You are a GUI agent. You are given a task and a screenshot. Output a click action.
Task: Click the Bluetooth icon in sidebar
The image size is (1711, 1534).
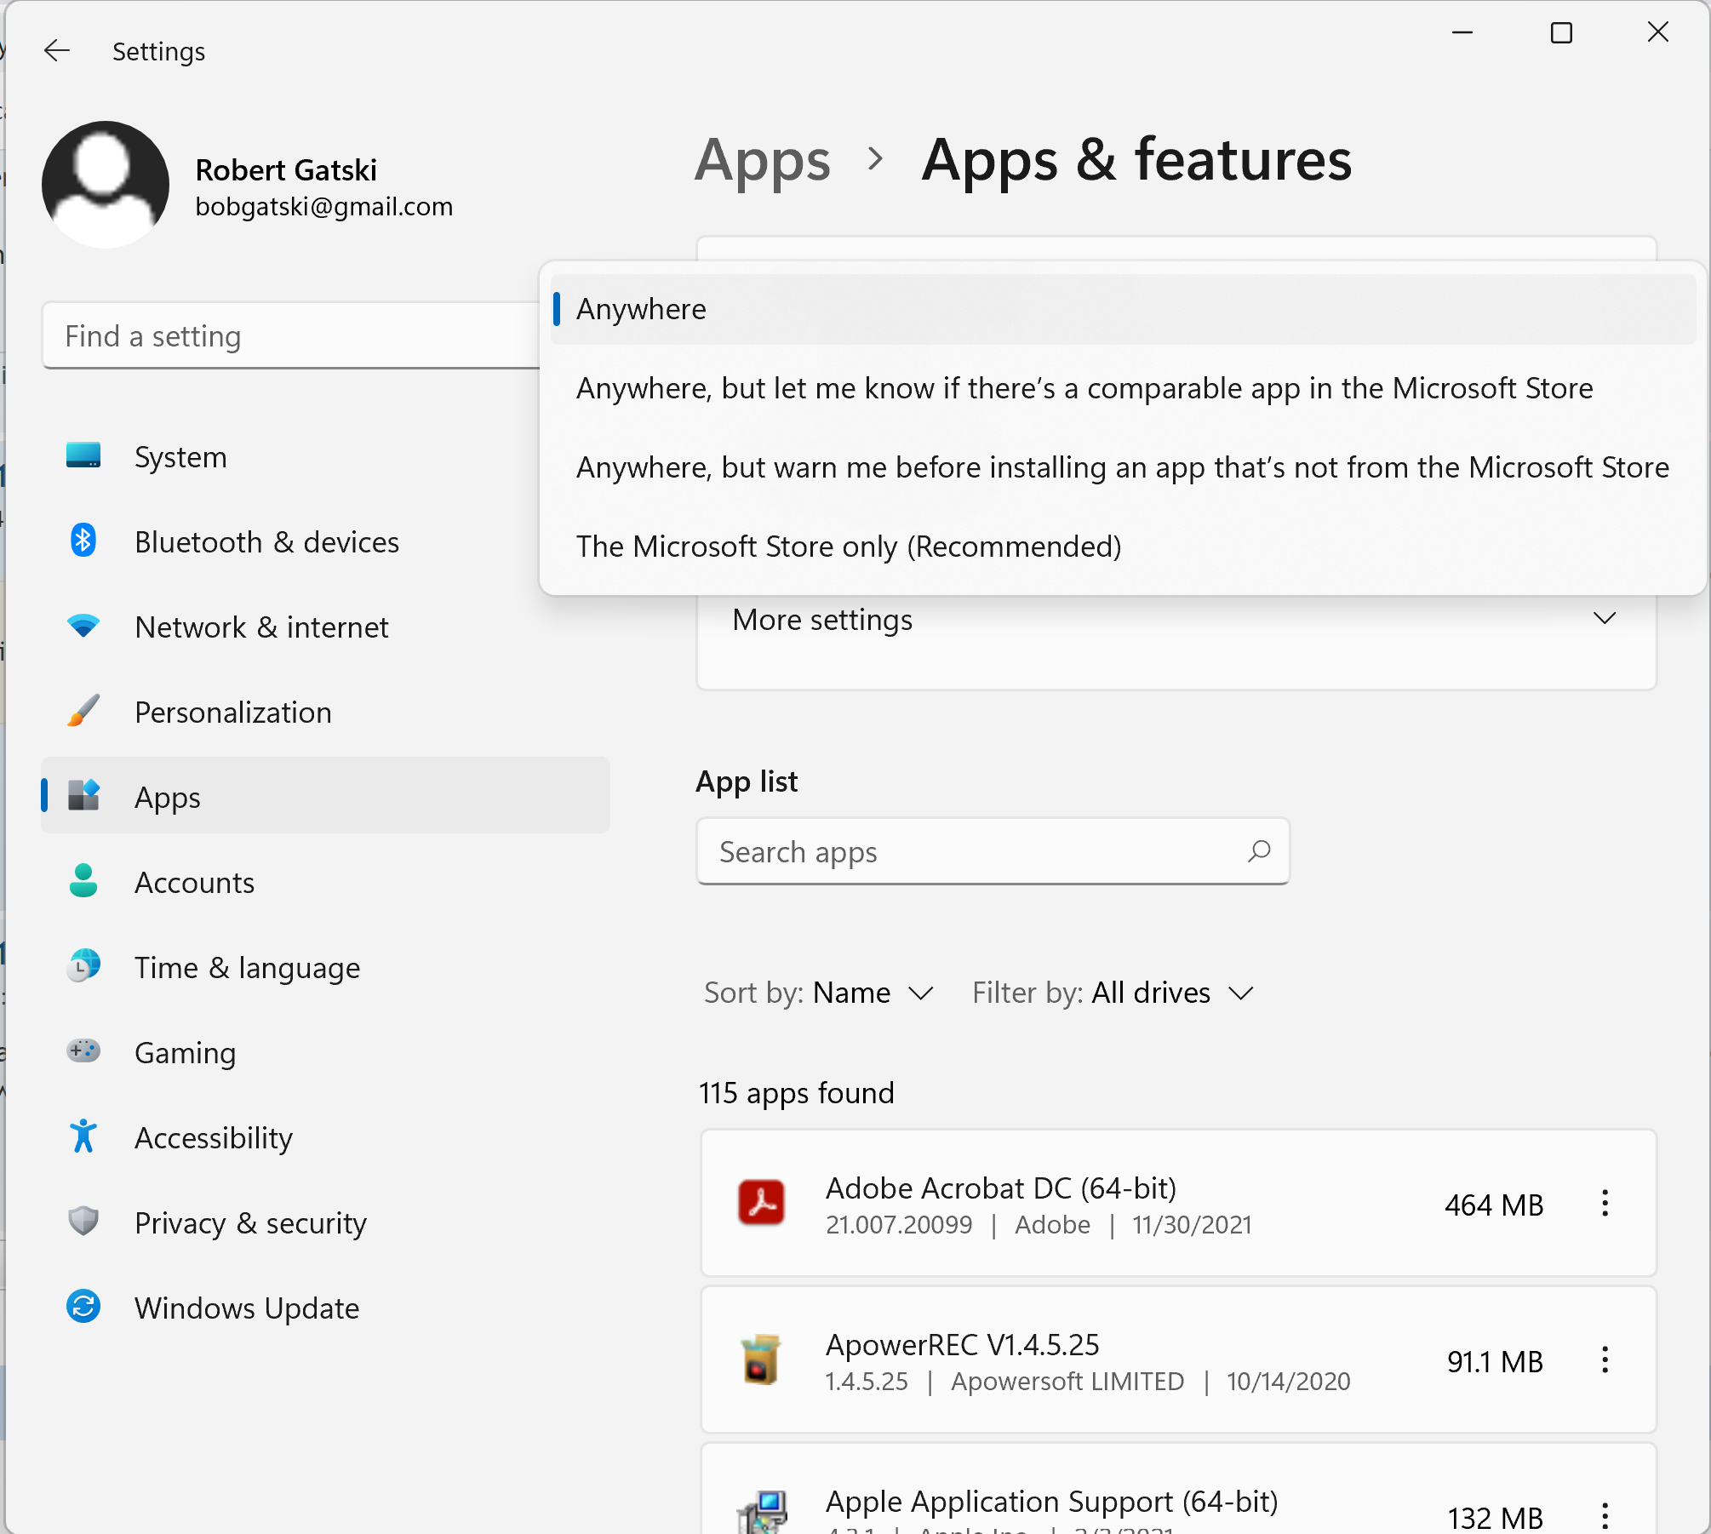pos(83,541)
